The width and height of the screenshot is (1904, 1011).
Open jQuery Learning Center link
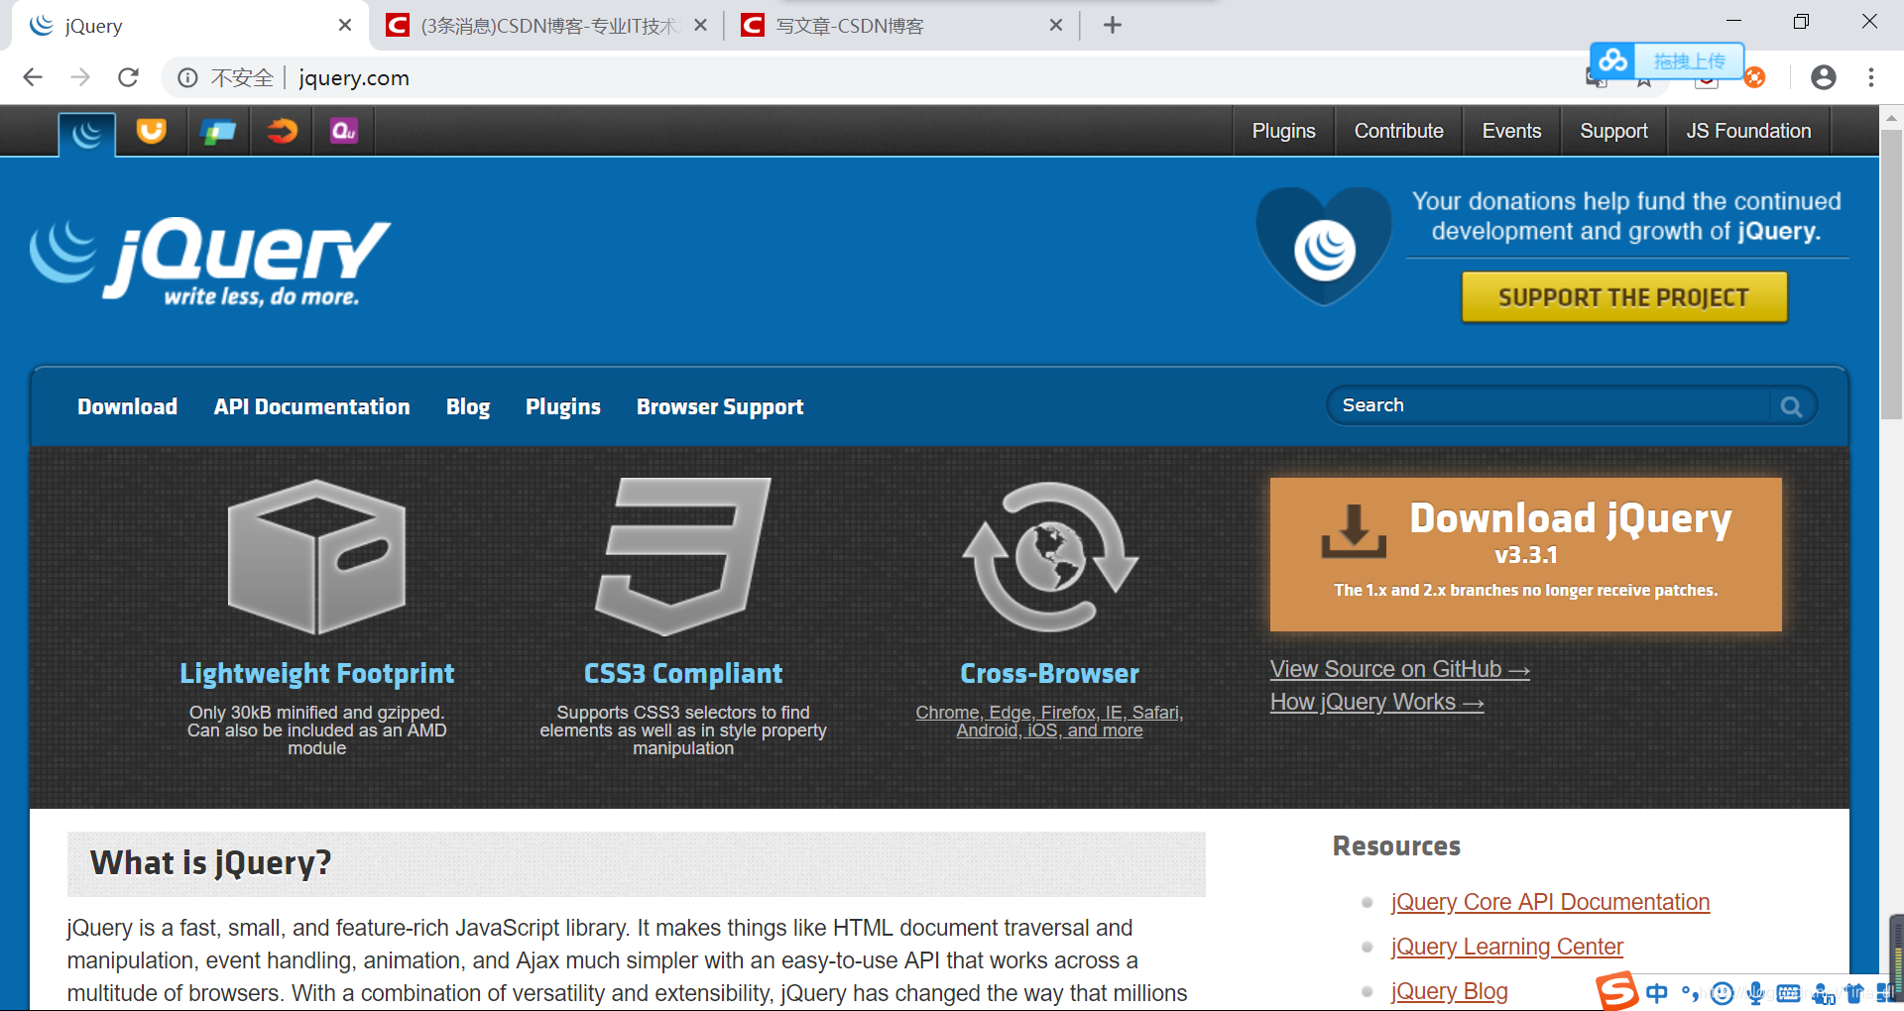[x=1506, y=947]
